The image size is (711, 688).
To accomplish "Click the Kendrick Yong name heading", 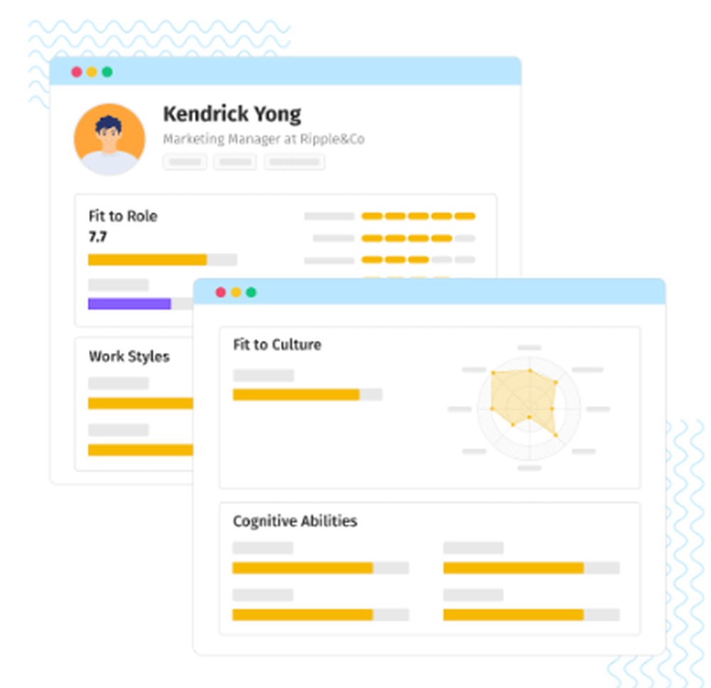I will tap(232, 114).
